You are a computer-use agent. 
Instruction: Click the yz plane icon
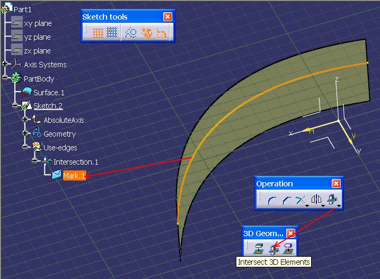coord(17,36)
